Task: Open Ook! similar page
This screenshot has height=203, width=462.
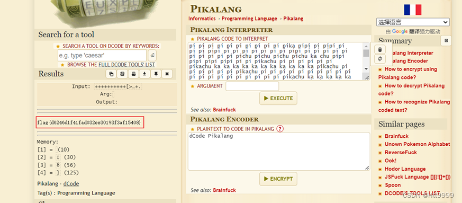Action: coord(391,161)
